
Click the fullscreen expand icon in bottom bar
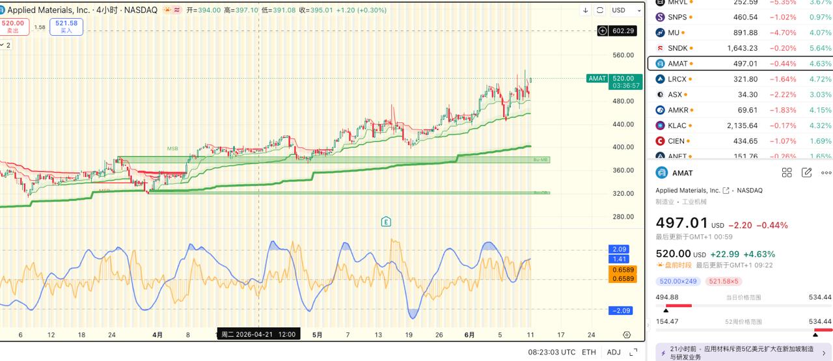(x=634, y=353)
